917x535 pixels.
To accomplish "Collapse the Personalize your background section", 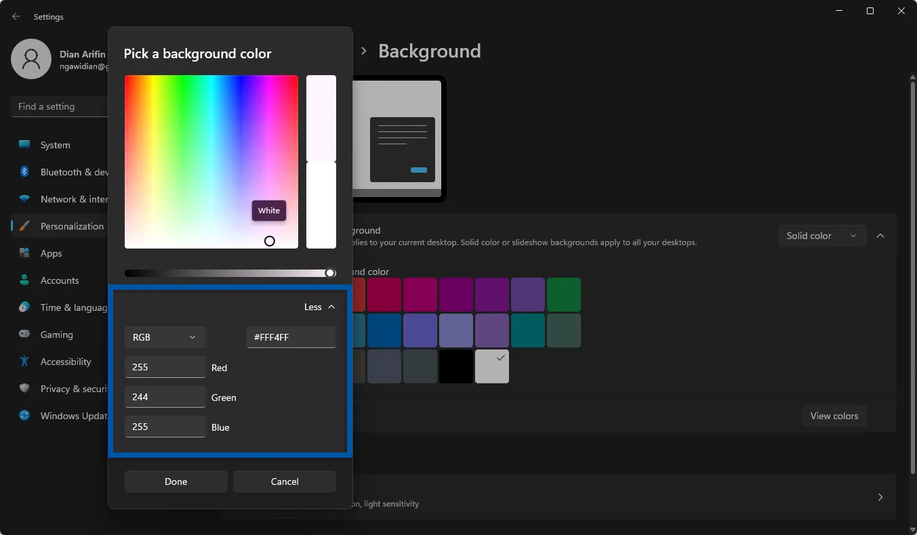I will [x=880, y=236].
